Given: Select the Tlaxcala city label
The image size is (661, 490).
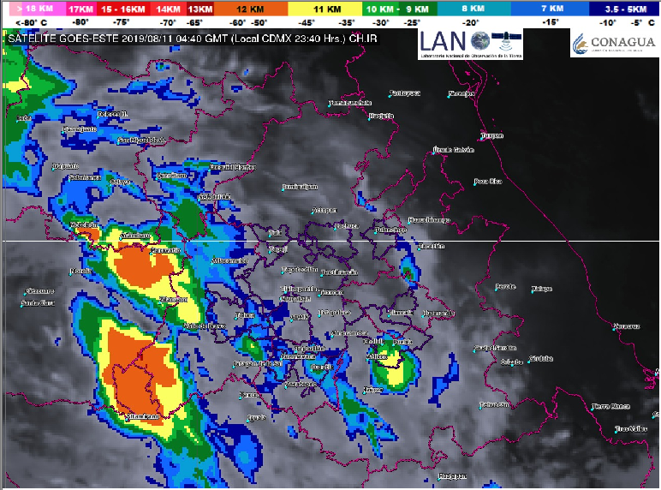Looking at the screenshot, I should pos(401,313).
